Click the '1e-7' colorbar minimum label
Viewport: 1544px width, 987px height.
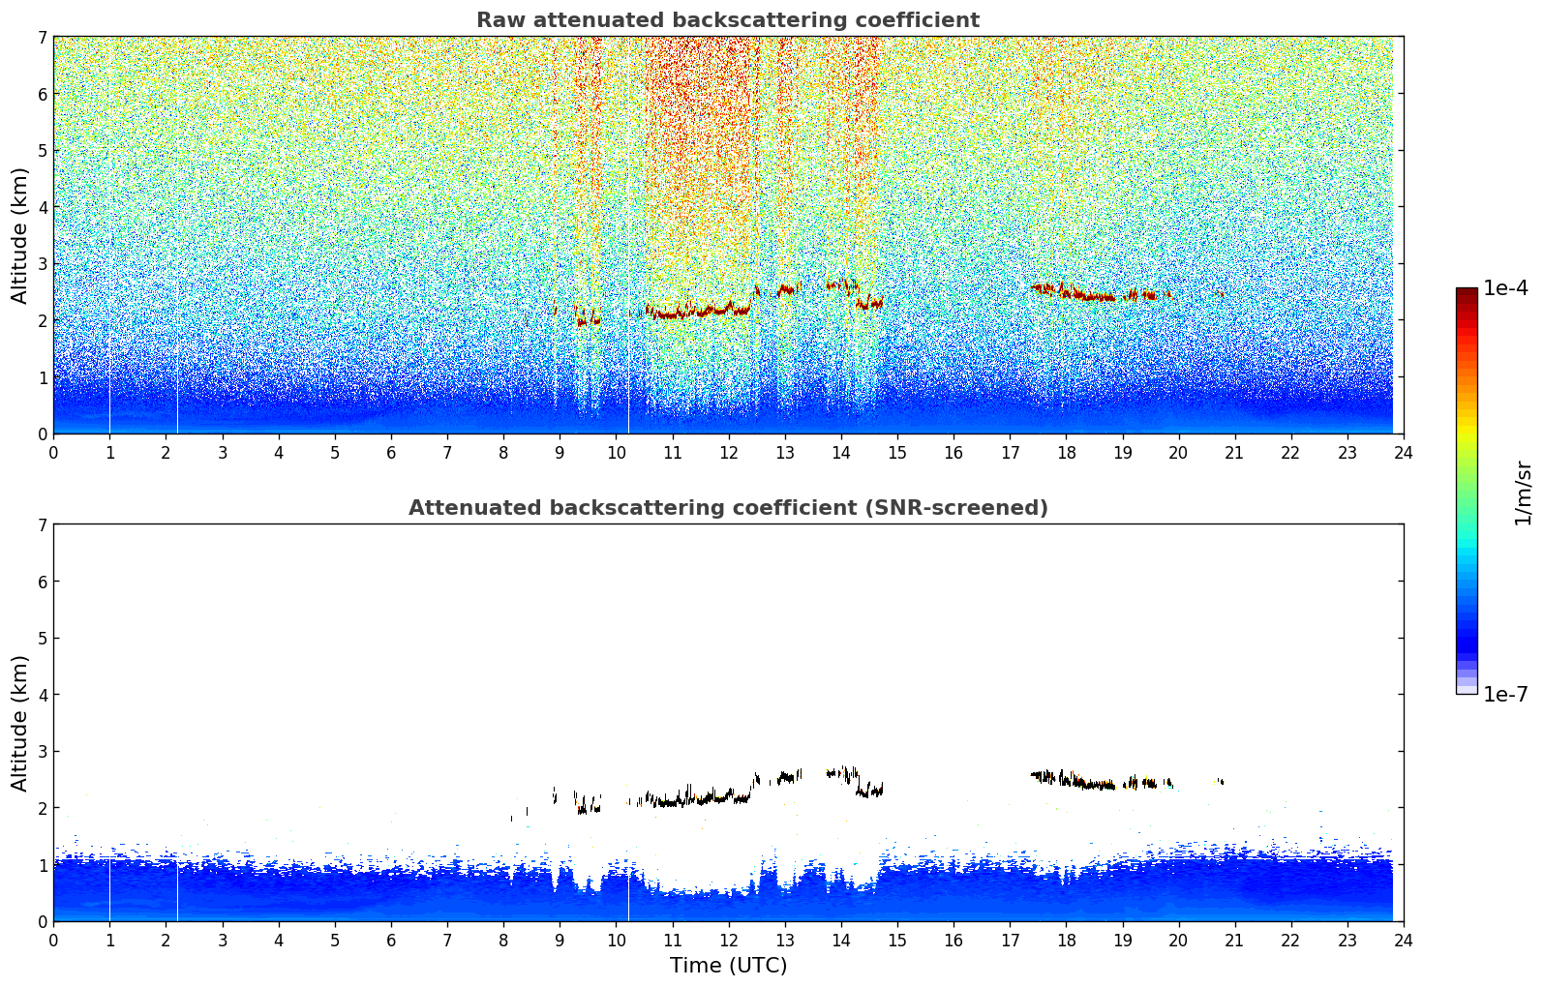coord(1505,695)
